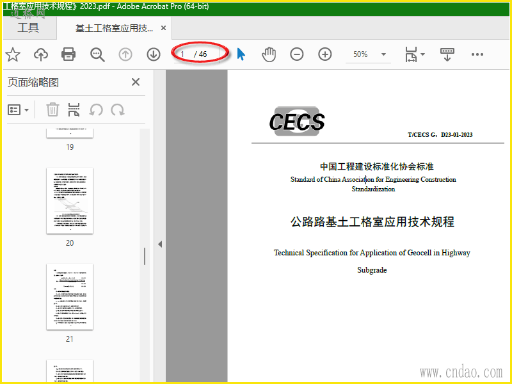Close the 基土工格室应用技 document tab
Image resolution: width=512 pixels, height=384 pixels.
[164, 28]
